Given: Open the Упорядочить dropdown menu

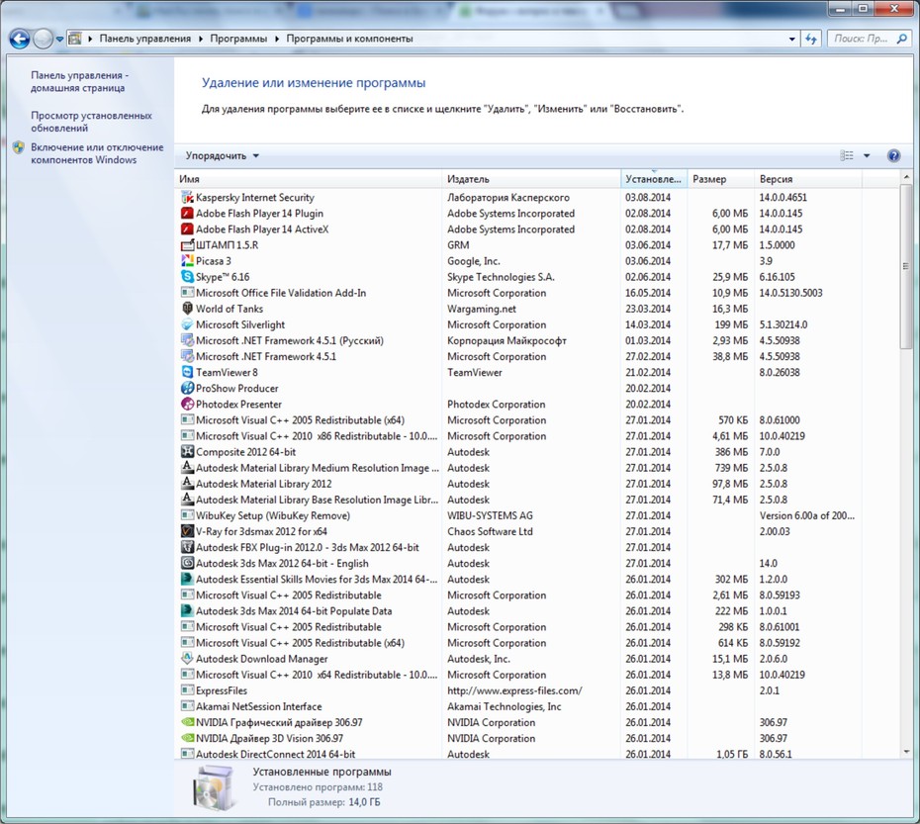Looking at the screenshot, I should point(223,155).
